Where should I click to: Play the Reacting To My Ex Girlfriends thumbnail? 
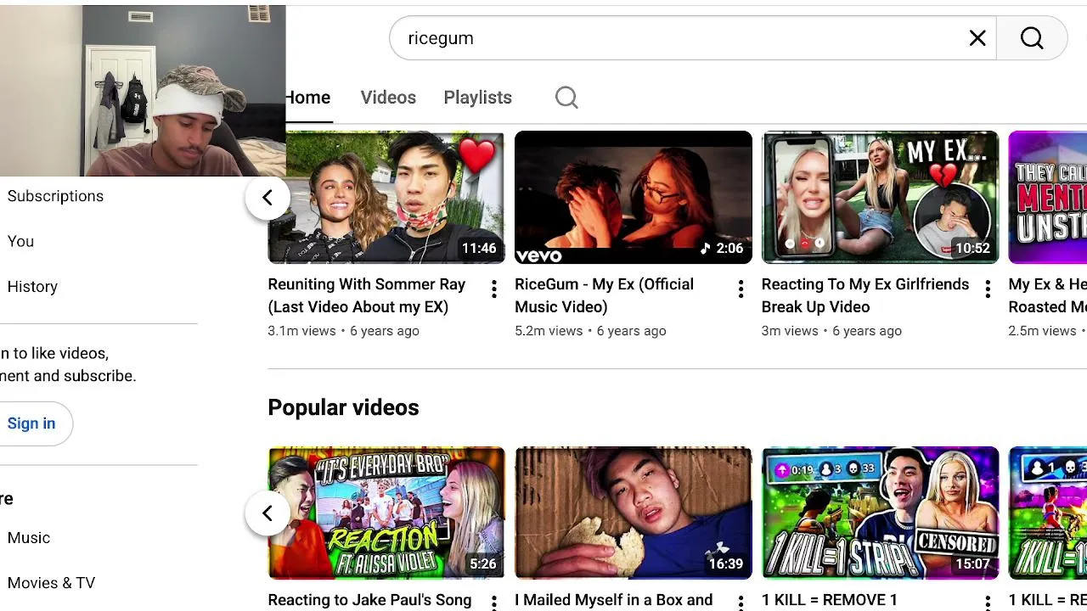pyautogui.click(x=881, y=197)
